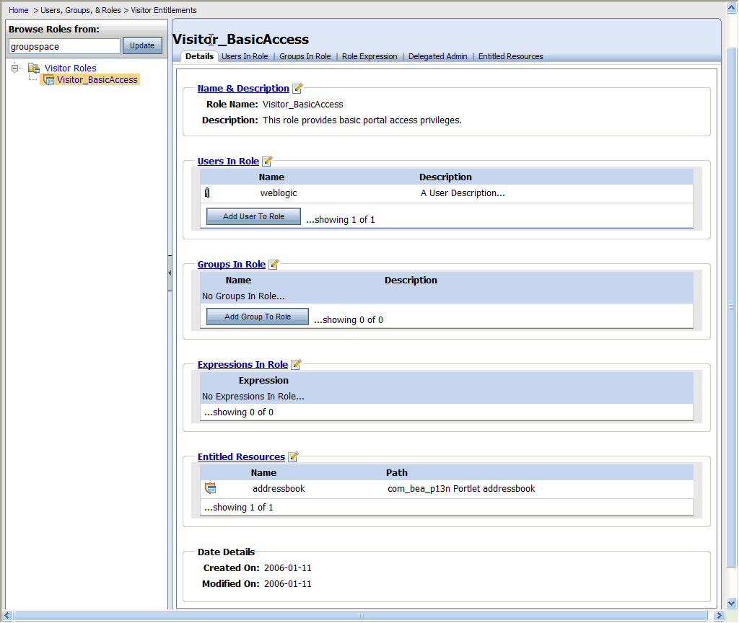Viewport: 739px width, 623px height.
Task: Collapse the Visitor Roles tree node
Action: [15, 68]
